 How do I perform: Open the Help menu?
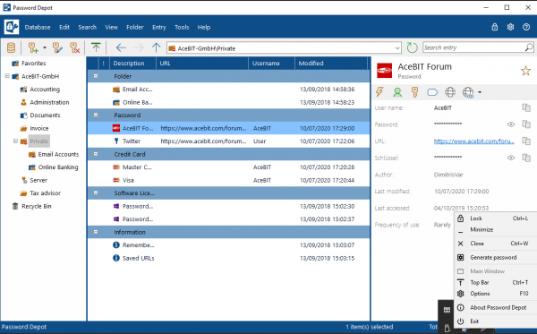click(204, 27)
